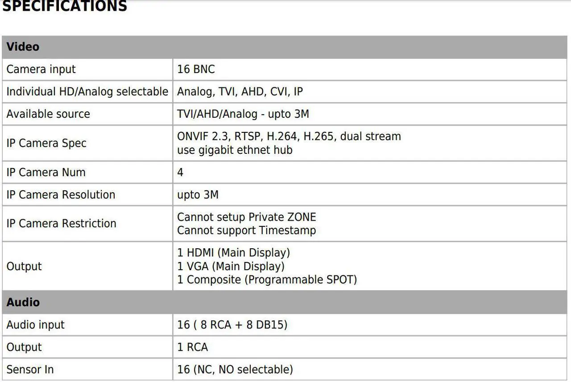Click Individual HD/Analog selectable label

[87, 92]
